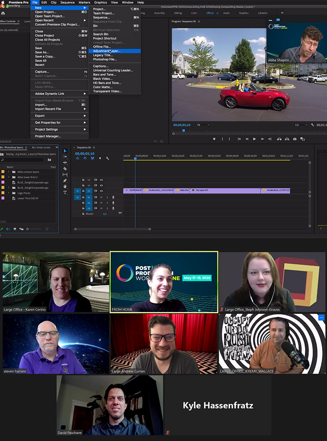Open Sequence 06 panel menu
Screen dimensions: 327x441
point(94,147)
